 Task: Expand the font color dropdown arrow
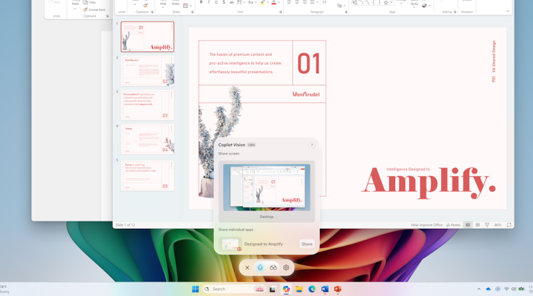(280, 3)
